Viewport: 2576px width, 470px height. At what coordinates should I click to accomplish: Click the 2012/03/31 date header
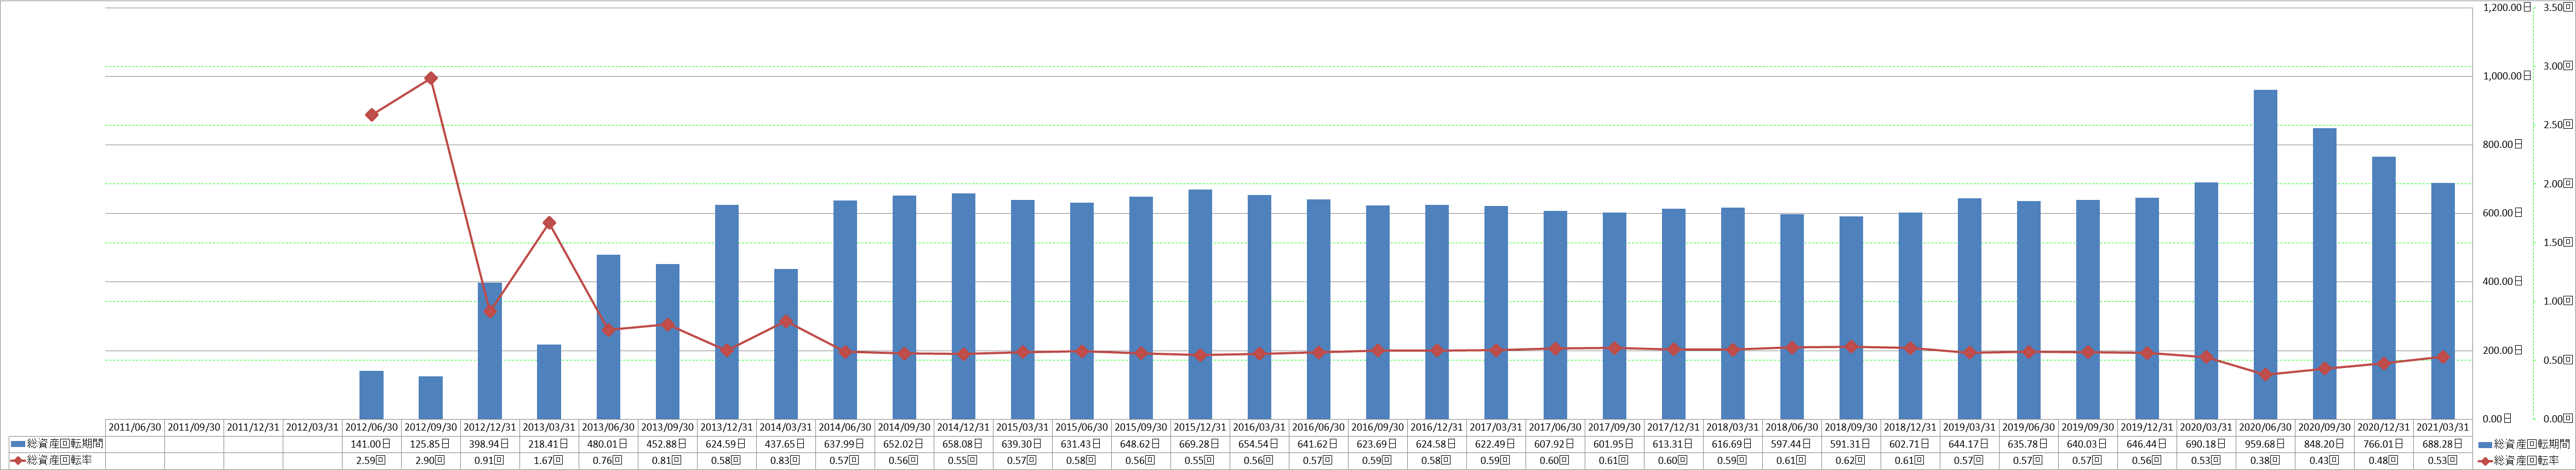(312, 427)
